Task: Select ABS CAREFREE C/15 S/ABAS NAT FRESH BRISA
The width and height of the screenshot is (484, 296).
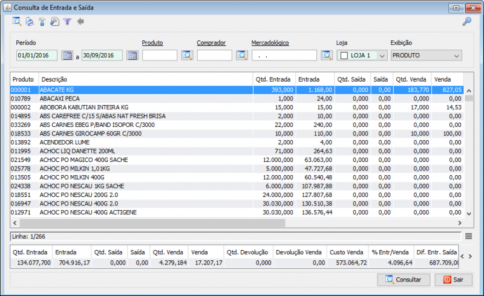Action: tap(237, 116)
